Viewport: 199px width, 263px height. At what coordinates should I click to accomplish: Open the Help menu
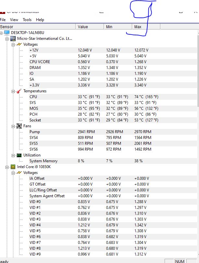click(40, 20)
